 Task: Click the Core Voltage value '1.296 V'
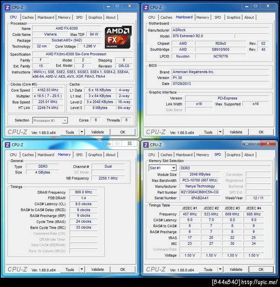90,46
